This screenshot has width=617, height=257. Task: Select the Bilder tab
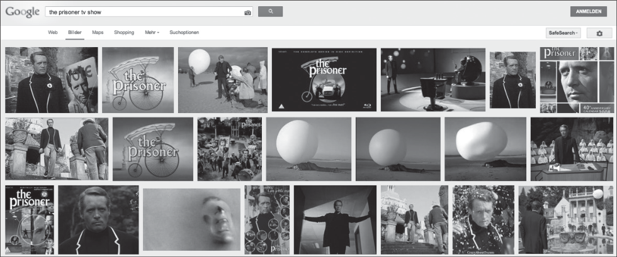point(75,33)
